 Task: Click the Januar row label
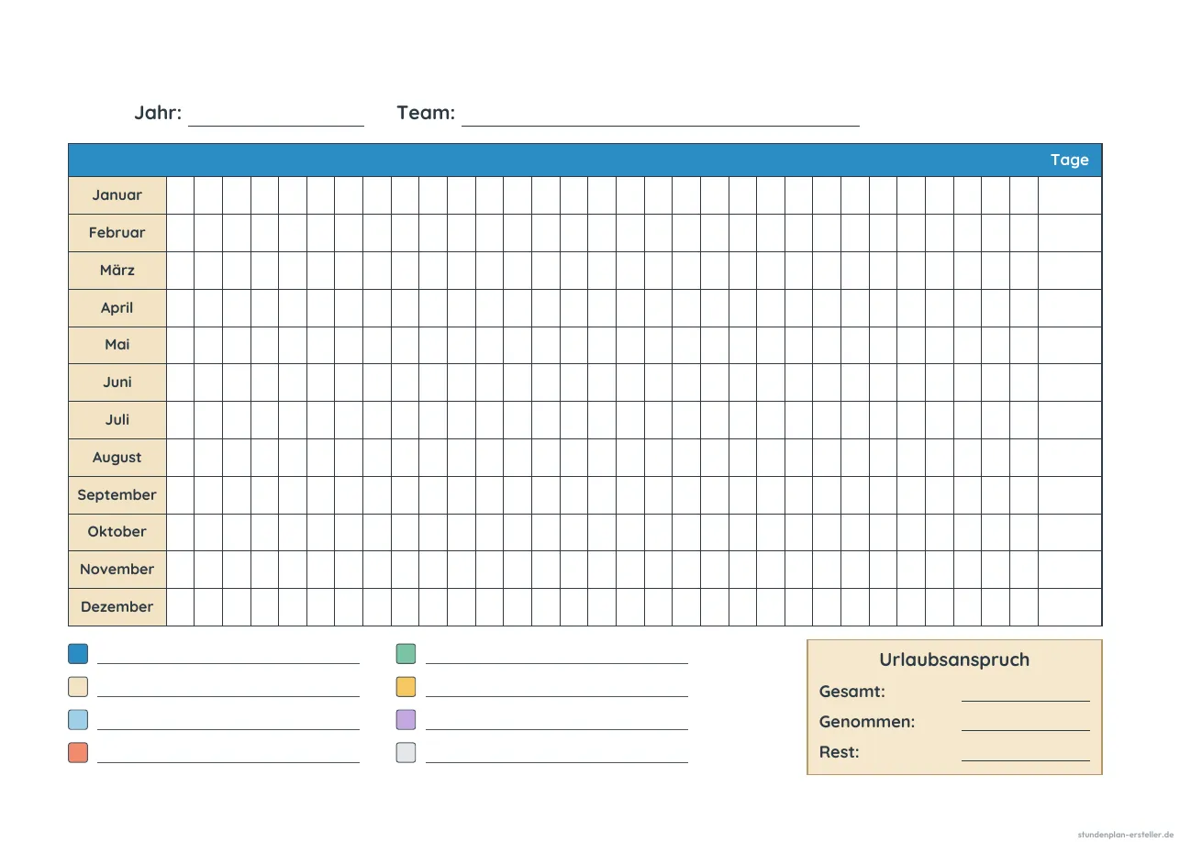pos(117,195)
